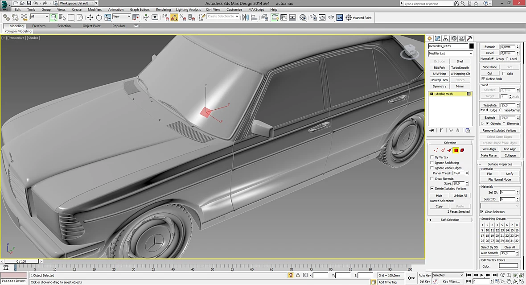
Task: Open Create Selection Set dropdown
Action: (223, 17)
